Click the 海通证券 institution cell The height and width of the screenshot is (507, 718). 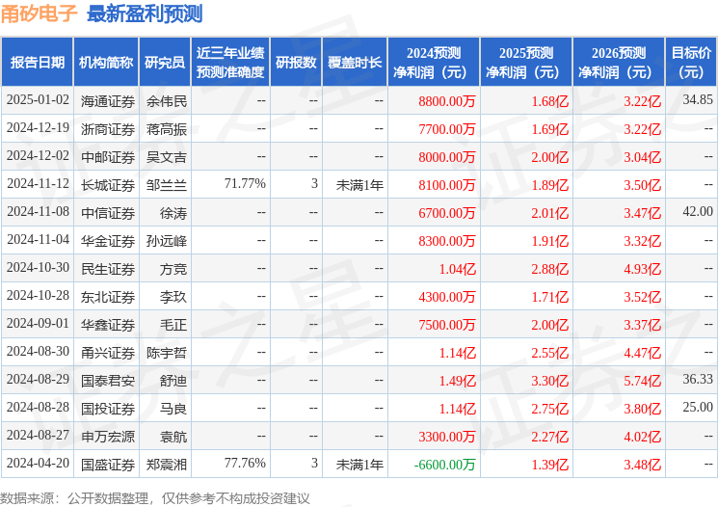(108, 101)
